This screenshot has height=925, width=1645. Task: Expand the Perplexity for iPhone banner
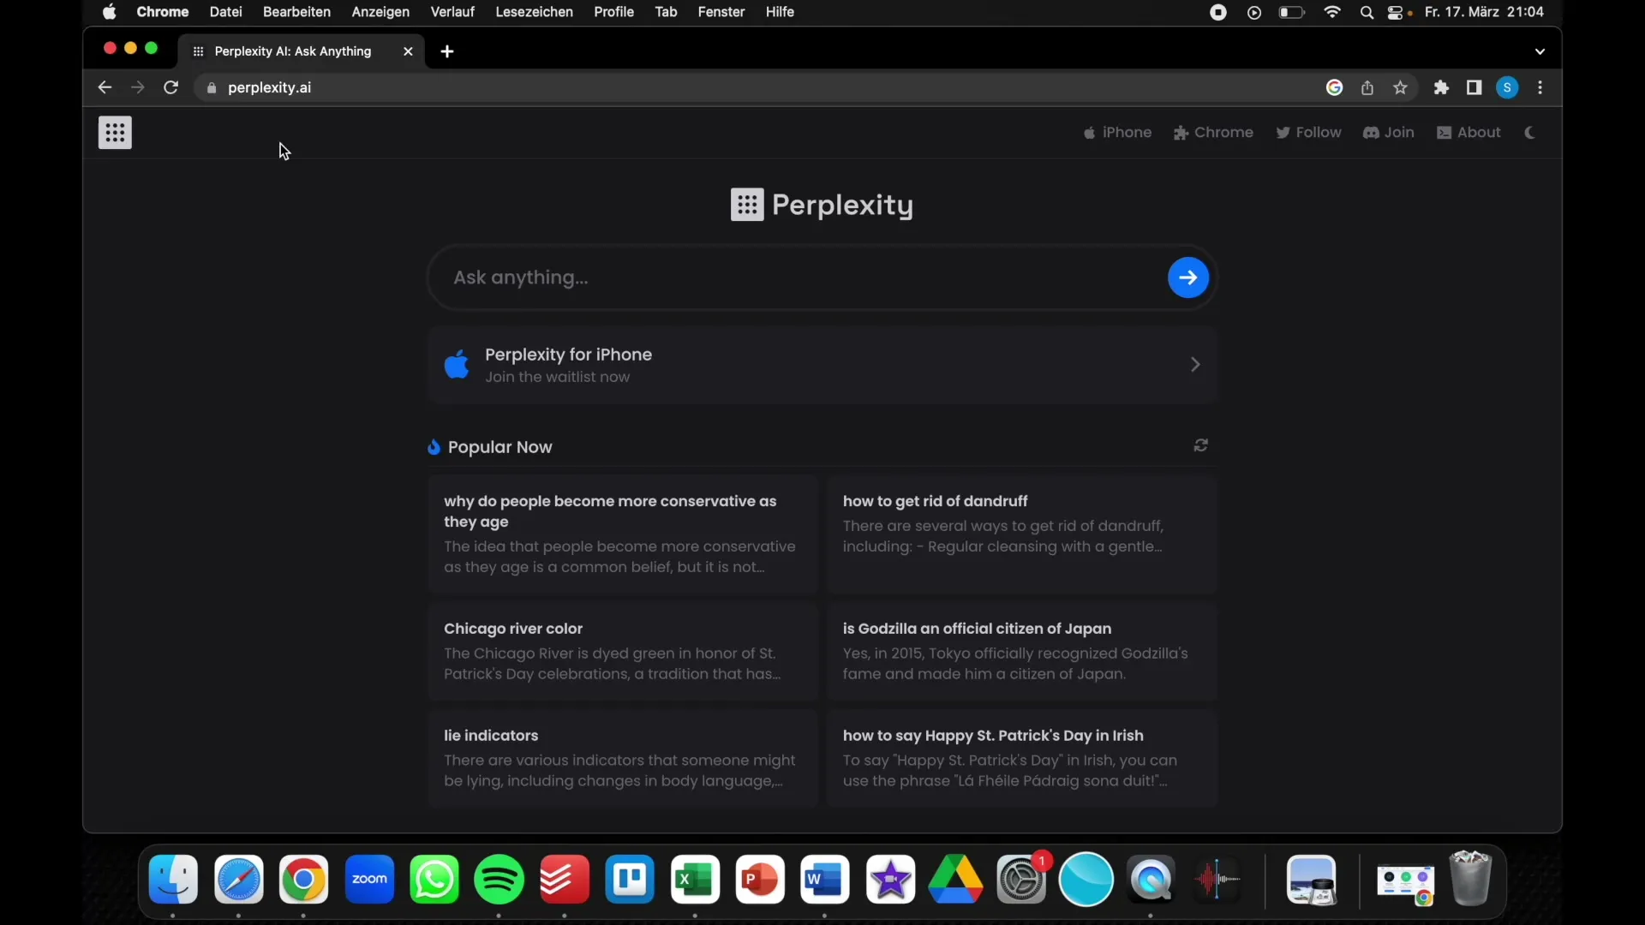coord(1194,364)
